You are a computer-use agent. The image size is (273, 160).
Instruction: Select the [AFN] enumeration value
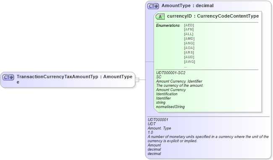(x=189, y=29)
